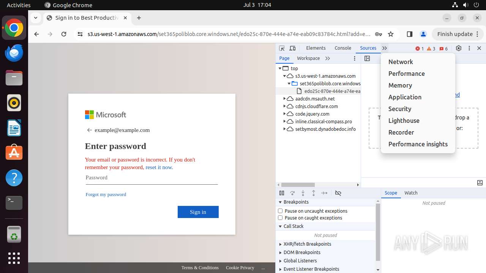Switch to the Console tab

click(x=343, y=48)
